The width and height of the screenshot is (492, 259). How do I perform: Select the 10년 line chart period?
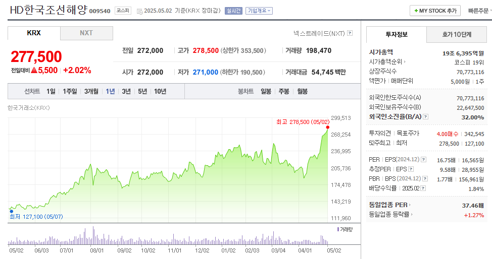(x=160, y=91)
